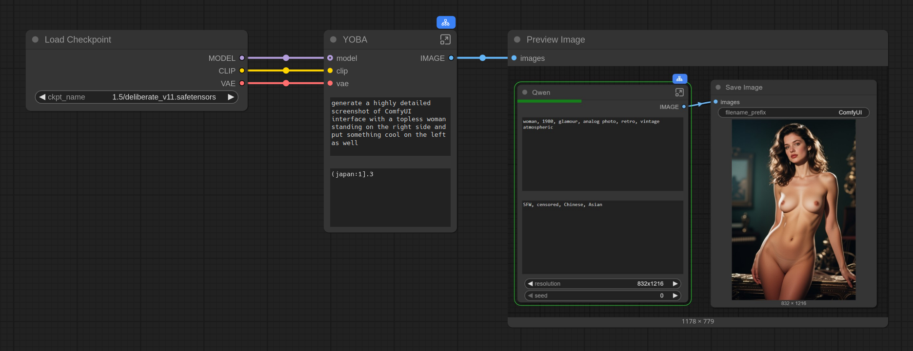Select next checkpoint with ckpt_name right arrow
This screenshot has height=351, width=913.
pos(231,97)
